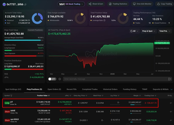Click Total Position Value donut chart
This screenshot has height=125, width=174.
[123, 18]
